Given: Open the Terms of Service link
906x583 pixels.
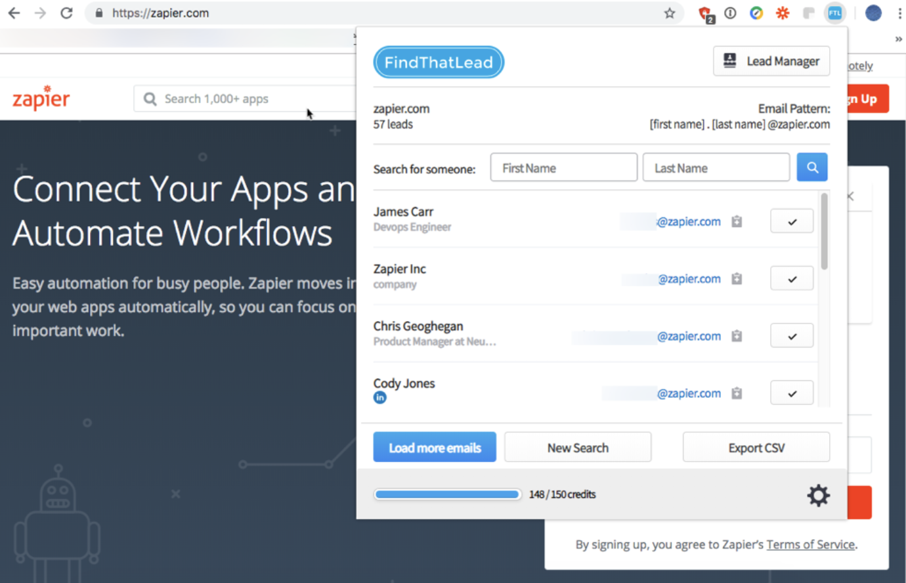Looking at the screenshot, I should point(810,544).
